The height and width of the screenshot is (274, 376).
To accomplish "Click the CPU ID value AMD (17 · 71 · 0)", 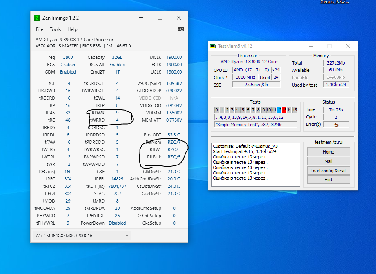I will 251,70.
